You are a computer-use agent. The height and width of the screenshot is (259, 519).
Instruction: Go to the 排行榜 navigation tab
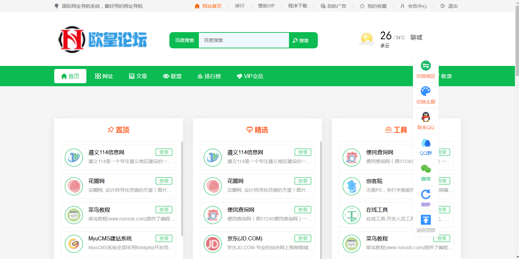tap(209, 76)
